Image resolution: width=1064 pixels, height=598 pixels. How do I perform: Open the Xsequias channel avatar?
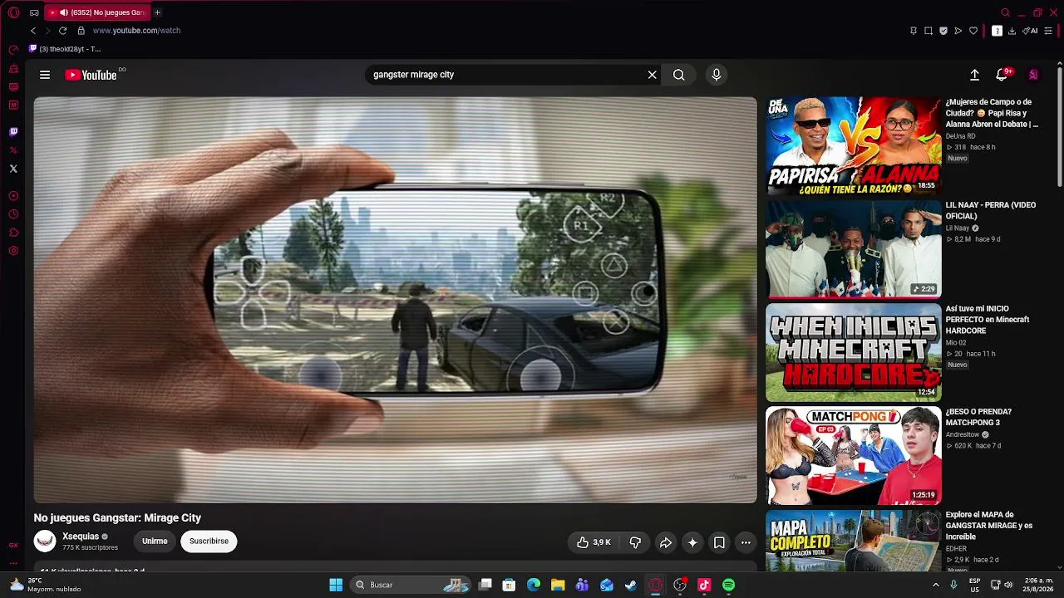click(x=45, y=542)
